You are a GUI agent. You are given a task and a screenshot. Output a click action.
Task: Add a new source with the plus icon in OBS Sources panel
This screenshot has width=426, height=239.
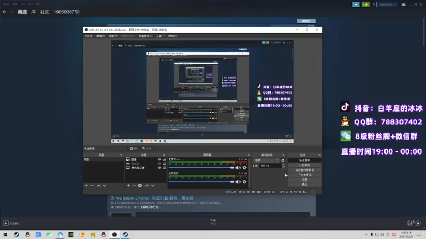pyautogui.click(x=128, y=185)
